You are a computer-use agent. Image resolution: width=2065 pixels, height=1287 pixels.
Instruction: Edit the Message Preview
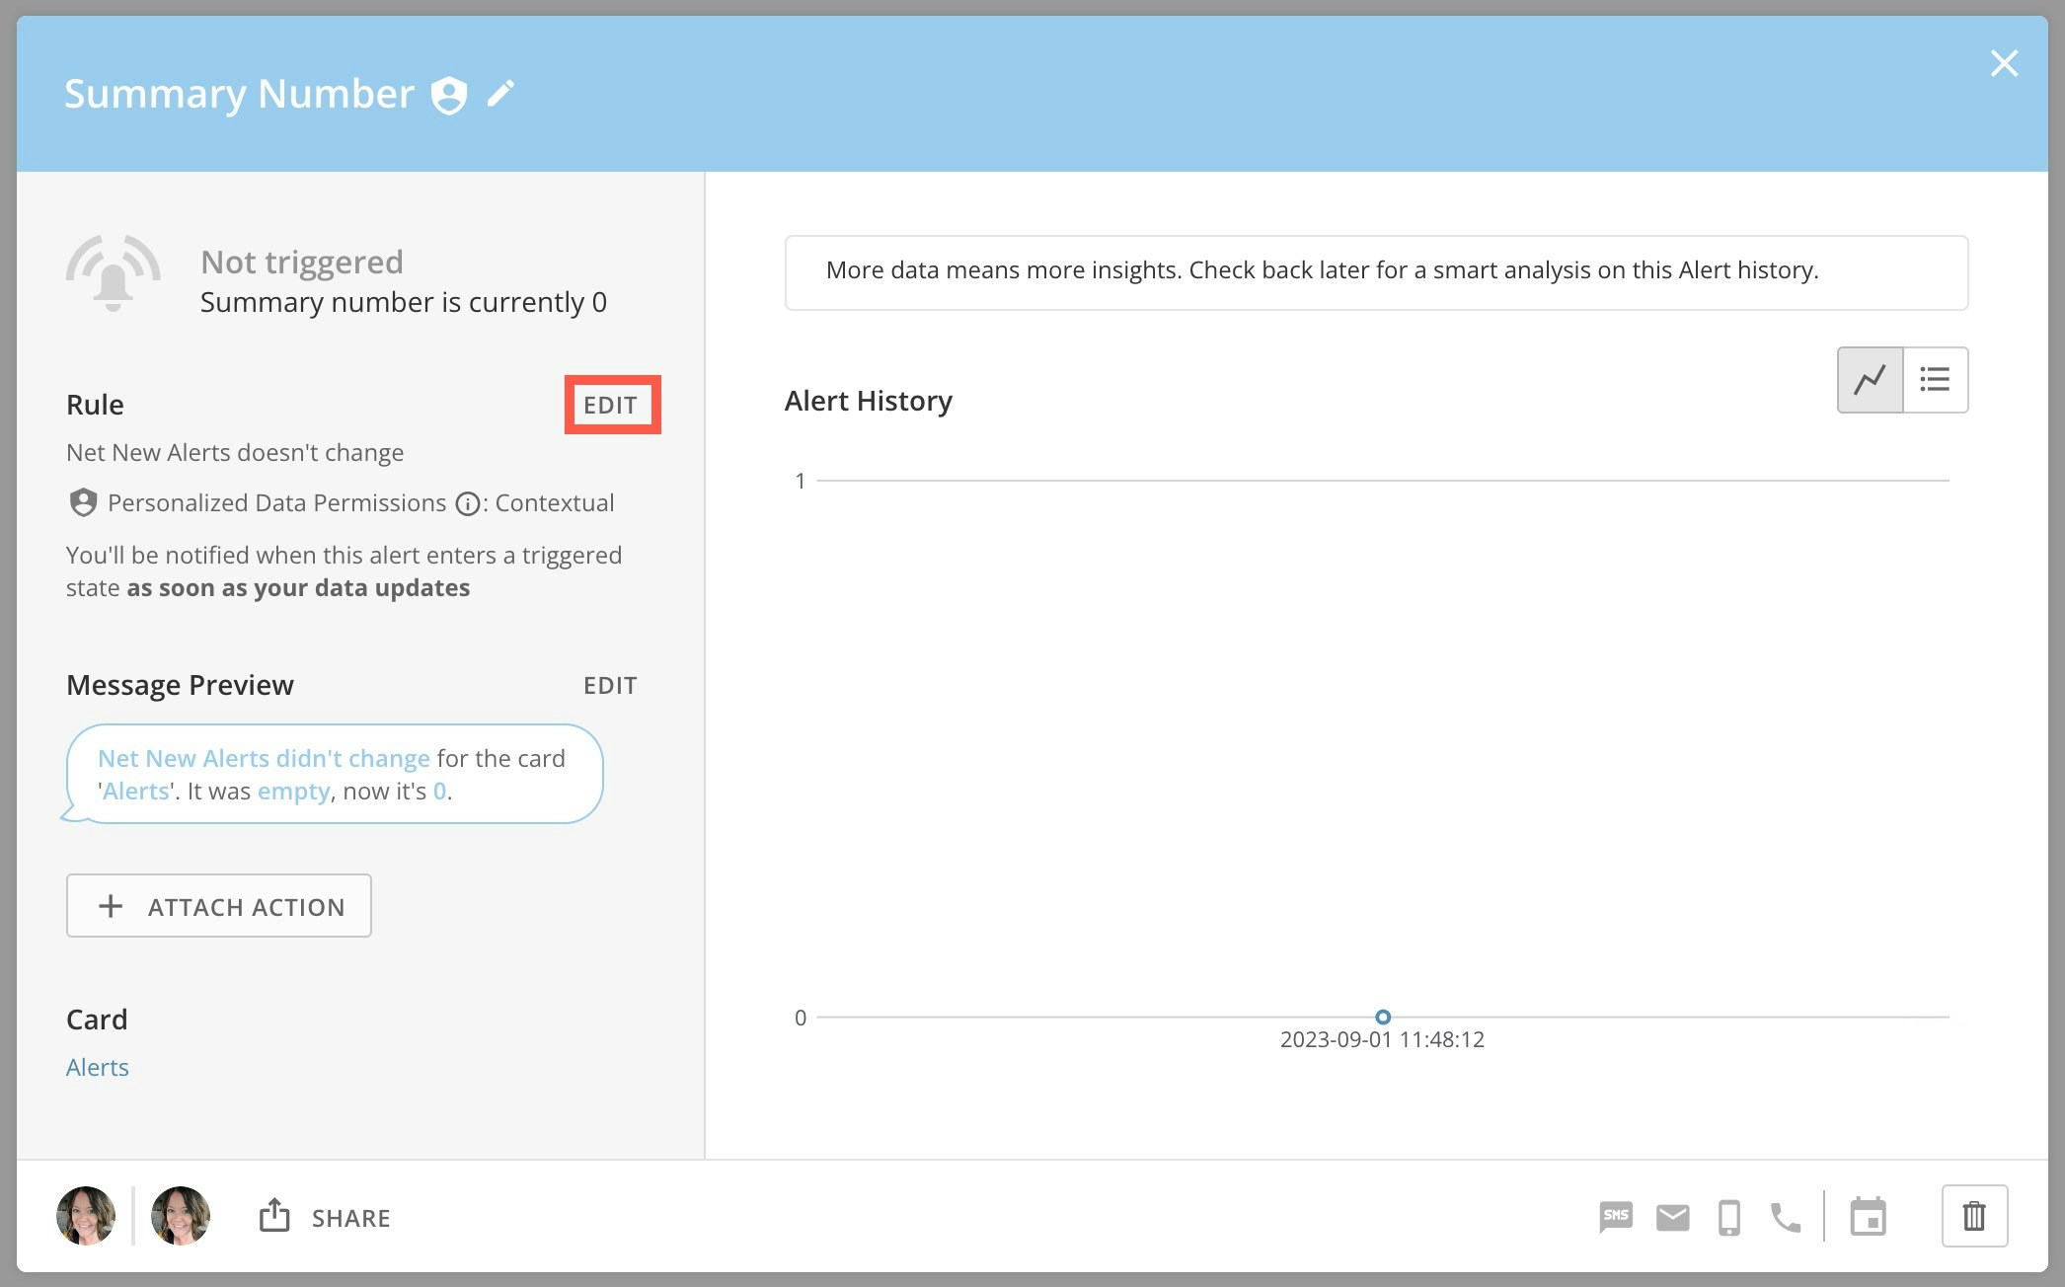[x=610, y=685]
